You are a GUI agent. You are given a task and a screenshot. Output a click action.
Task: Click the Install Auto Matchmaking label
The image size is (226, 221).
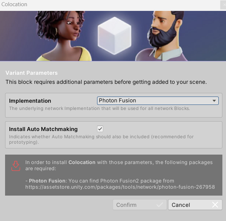coord(43,129)
